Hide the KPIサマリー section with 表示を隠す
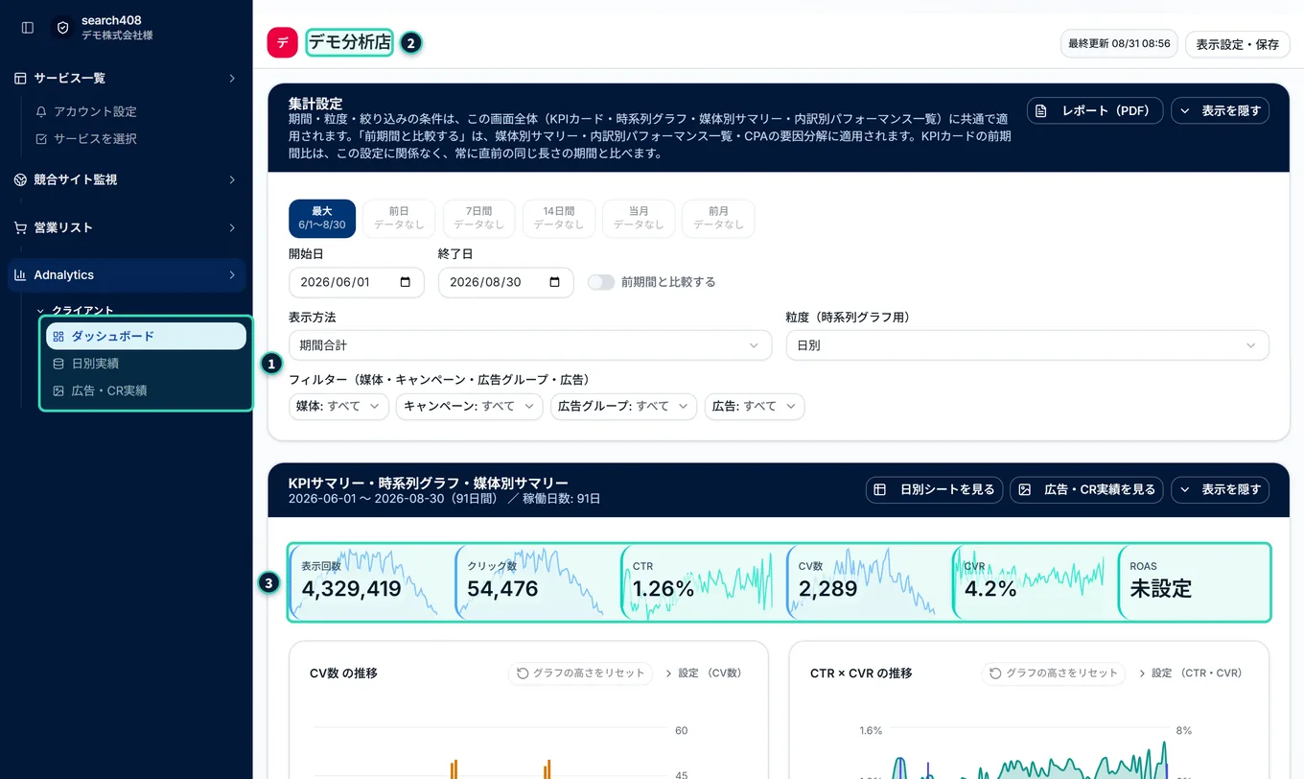The image size is (1304, 779). coord(1221,489)
